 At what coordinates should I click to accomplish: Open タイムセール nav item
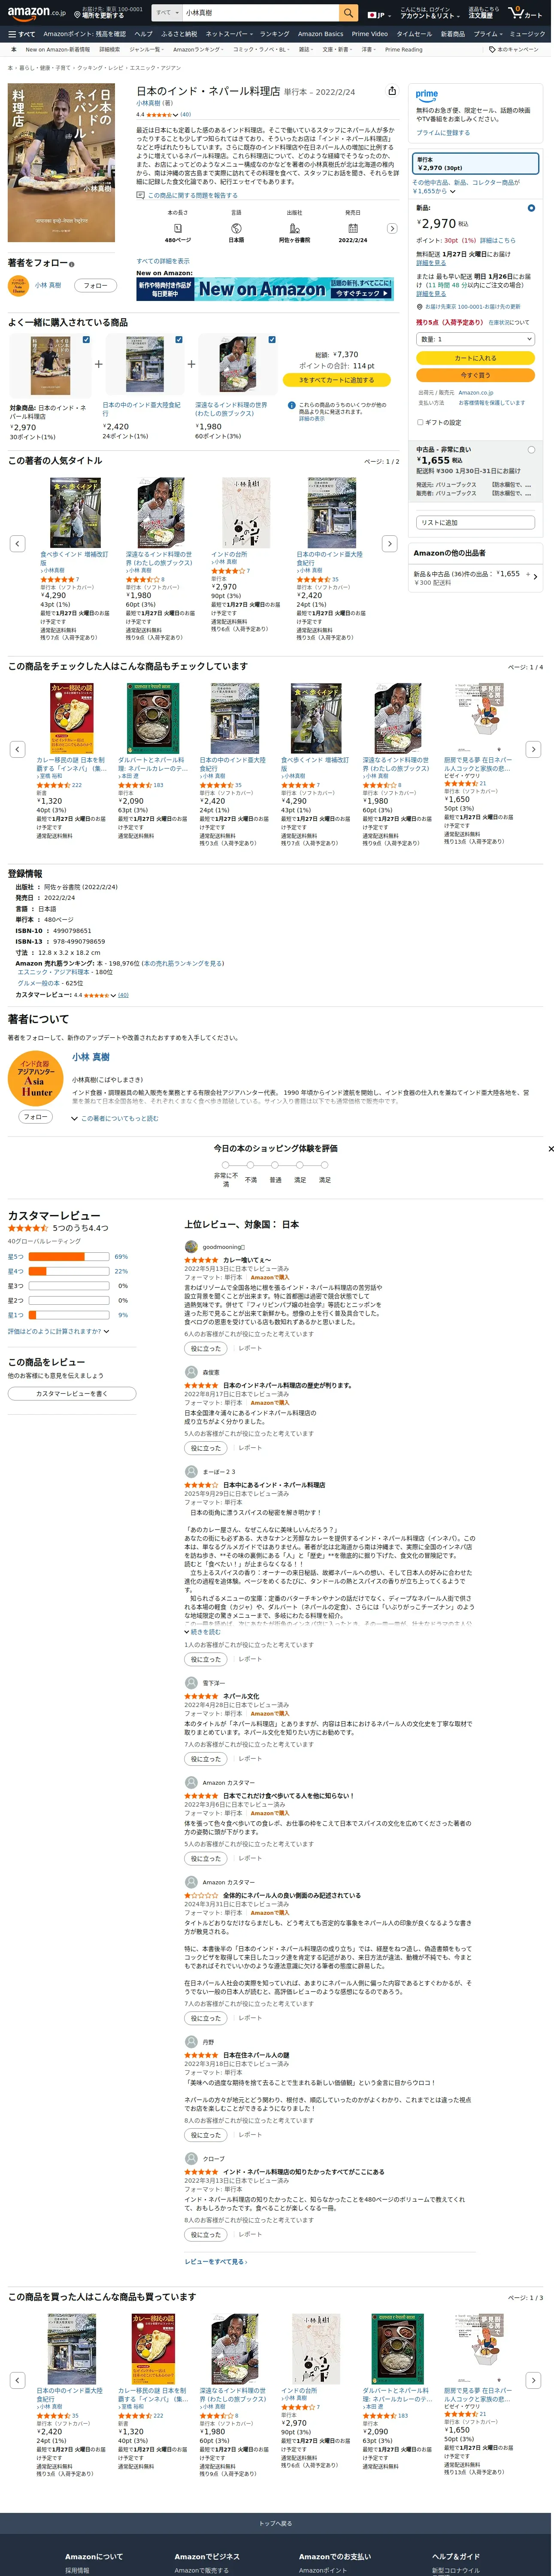[414, 34]
